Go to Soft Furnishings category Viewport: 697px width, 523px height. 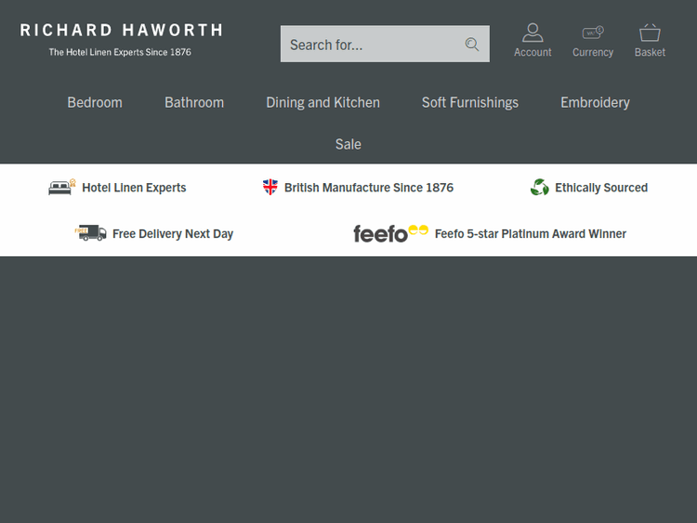click(470, 102)
